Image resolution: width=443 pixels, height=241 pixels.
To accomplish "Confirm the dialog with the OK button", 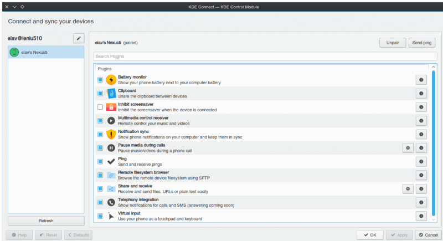I will pos(369,235).
